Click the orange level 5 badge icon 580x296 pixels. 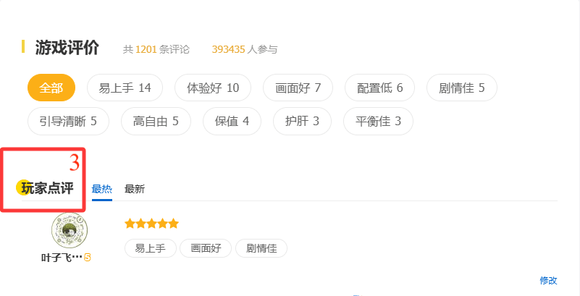pos(88,258)
